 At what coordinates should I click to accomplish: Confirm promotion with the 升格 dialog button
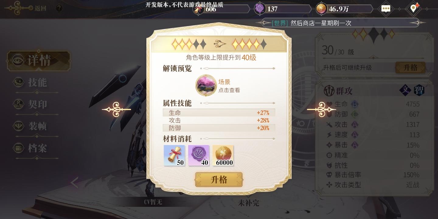(219, 179)
